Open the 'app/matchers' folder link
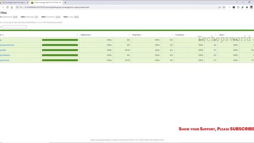254x143 pixels. (5, 55)
